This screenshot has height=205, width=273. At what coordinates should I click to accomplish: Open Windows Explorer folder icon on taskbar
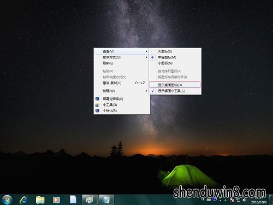(x=40, y=200)
